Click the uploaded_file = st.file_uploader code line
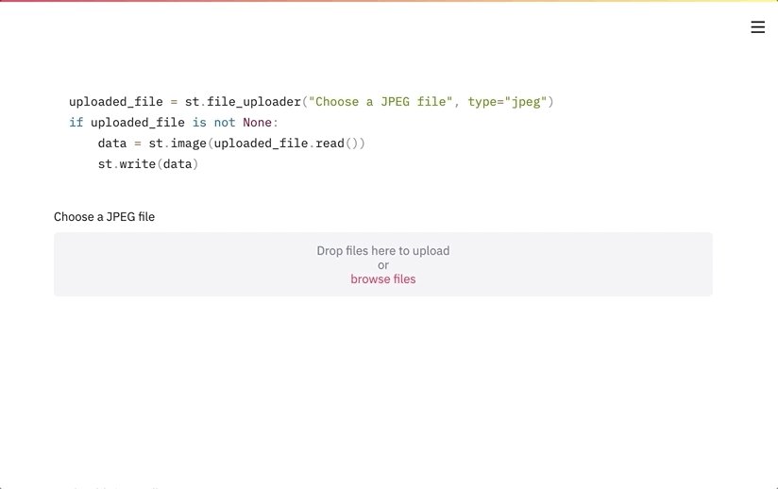This screenshot has height=489, width=778. [311, 102]
